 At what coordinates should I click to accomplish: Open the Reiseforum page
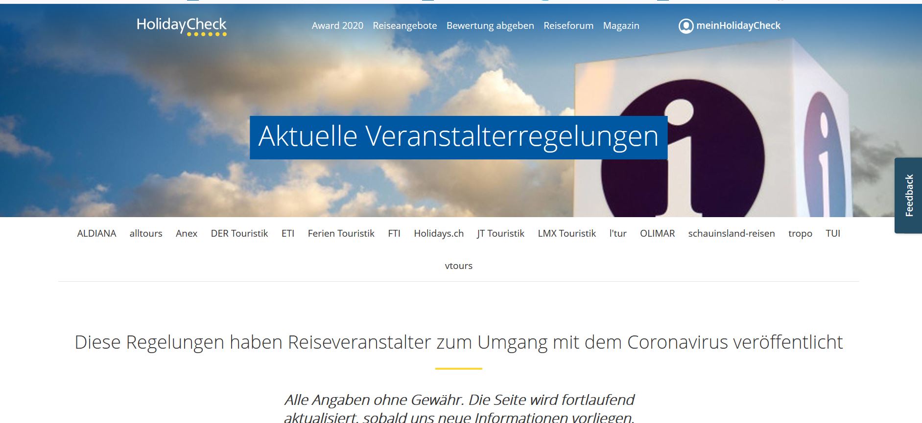click(x=568, y=25)
